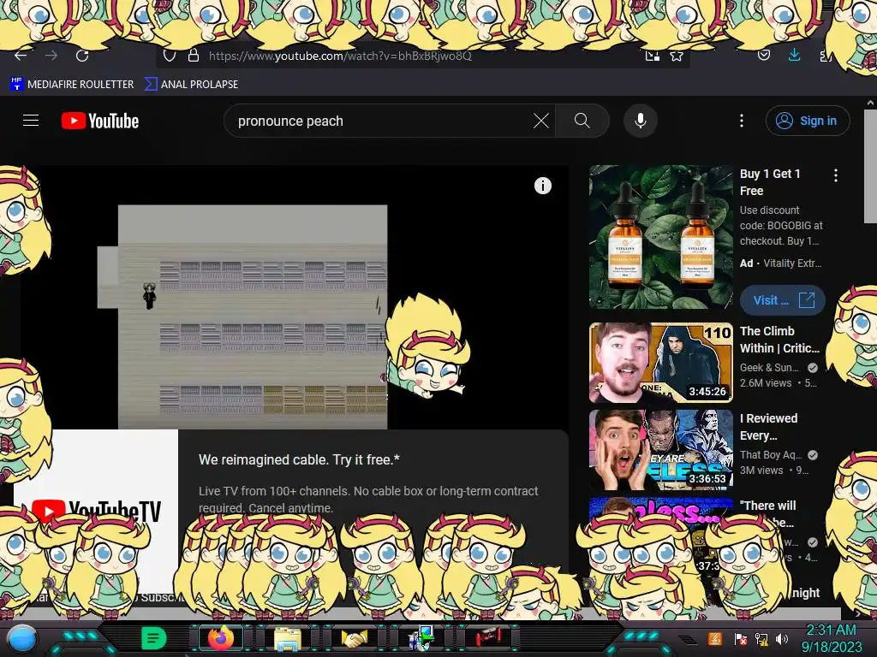Visit the Vitality Extracts advertiser site

[x=783, y=300]
